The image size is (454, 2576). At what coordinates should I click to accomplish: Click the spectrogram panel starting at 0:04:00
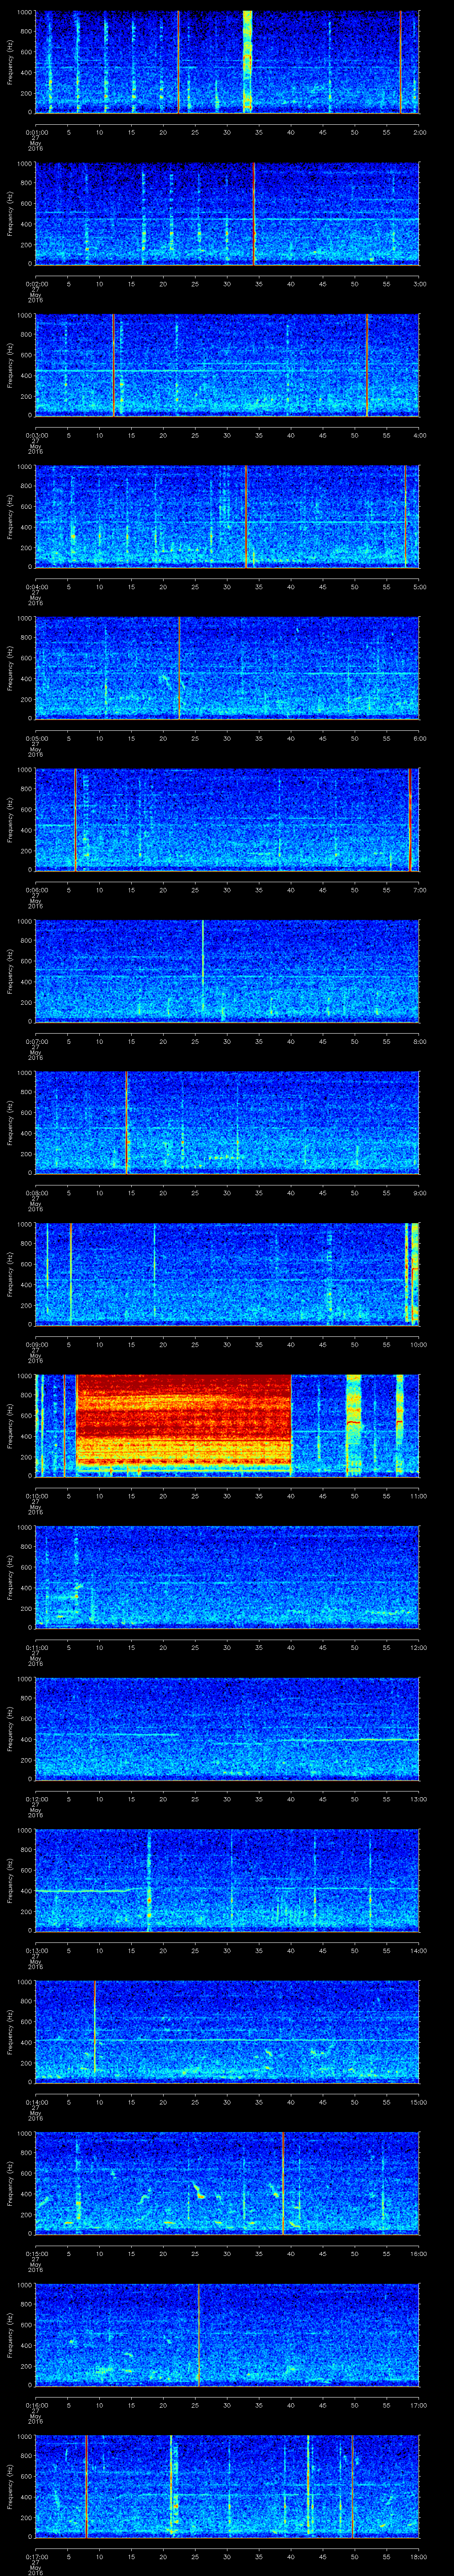click(x=227, y=517)
